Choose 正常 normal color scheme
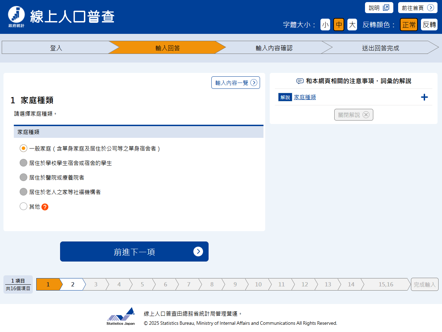Image resolution: width=442 pixels, height=332 pixels. 409,25
